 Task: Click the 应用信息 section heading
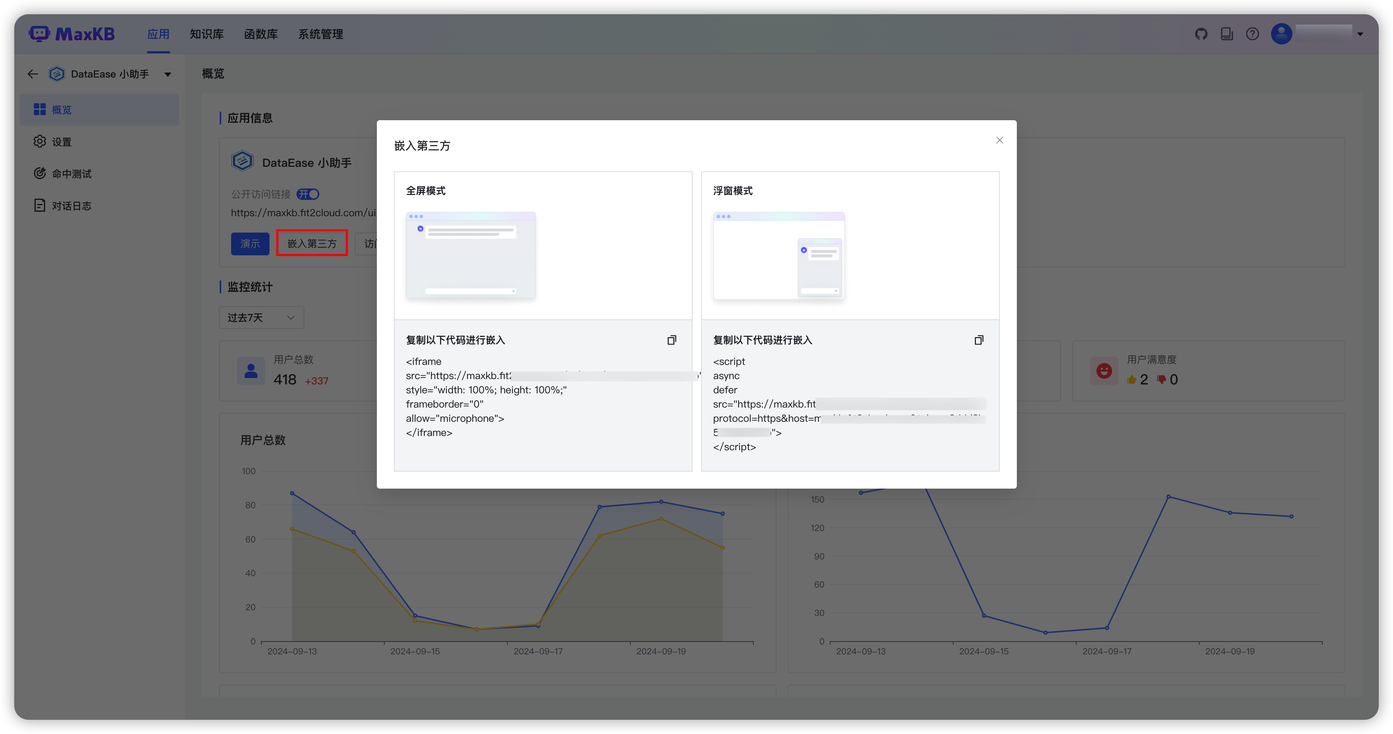(x=250, y=118)
